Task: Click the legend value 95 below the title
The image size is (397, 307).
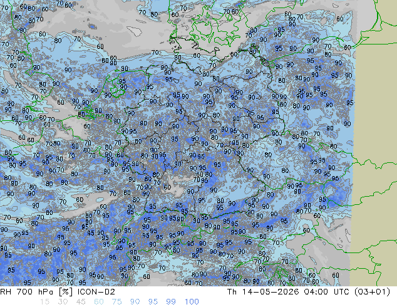Action: tap(153, 302)
